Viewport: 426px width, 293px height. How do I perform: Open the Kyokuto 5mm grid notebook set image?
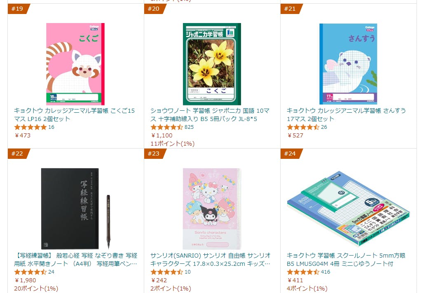348,209
